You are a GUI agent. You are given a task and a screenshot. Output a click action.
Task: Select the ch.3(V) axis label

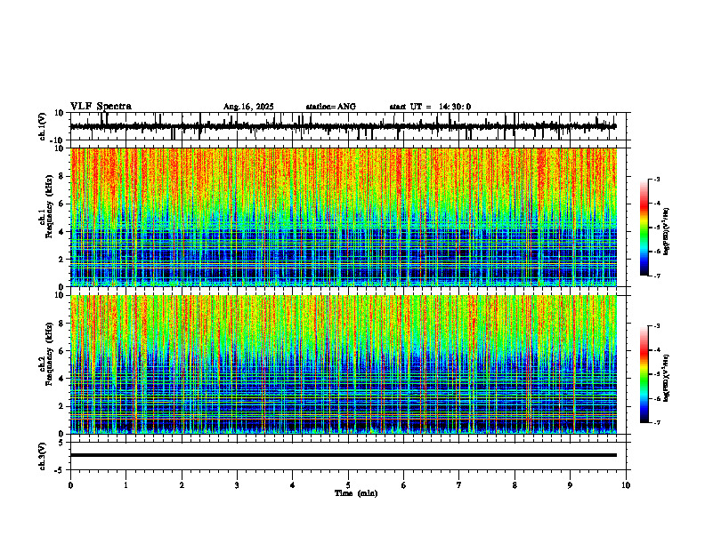(x=43, y=456)
